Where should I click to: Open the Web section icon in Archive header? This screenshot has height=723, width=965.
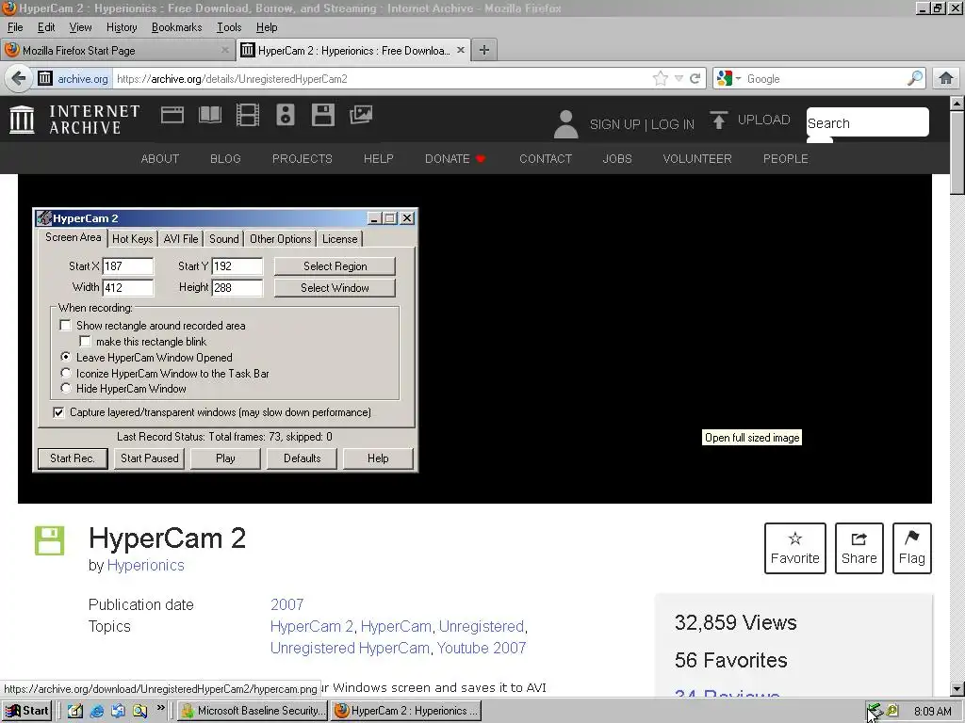coord(172,115)
